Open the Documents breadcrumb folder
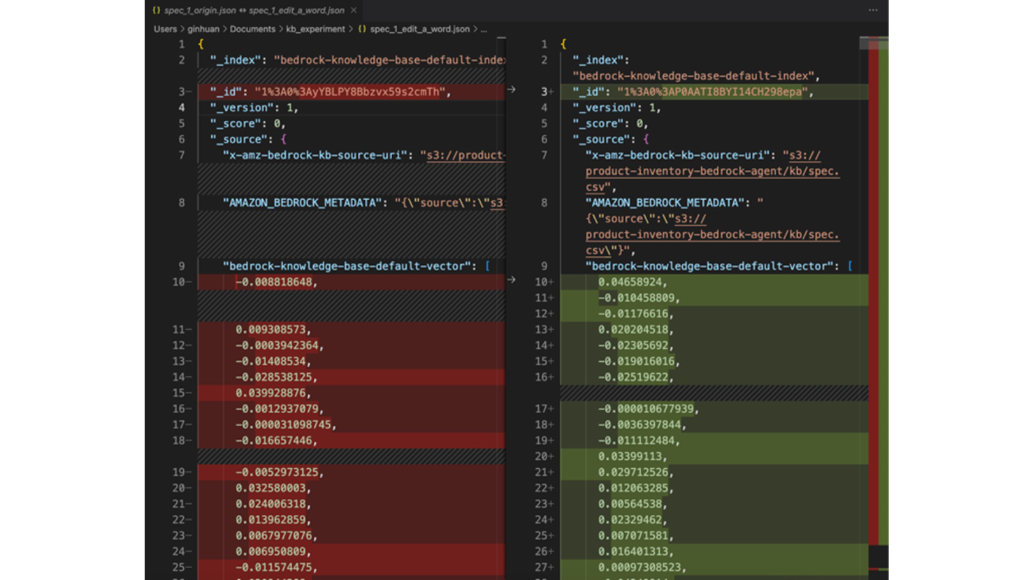1033x580 pixels. pyautogui.click(x=252, y=29)
